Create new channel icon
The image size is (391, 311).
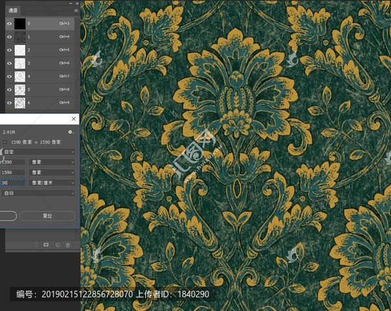57,245
